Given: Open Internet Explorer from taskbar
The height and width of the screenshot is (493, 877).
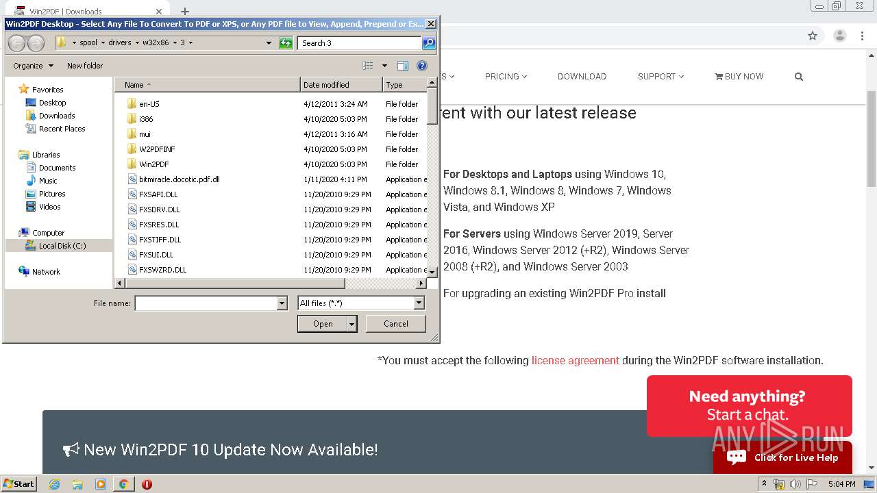Looking at the screenshot, I should tap(54, 484).
